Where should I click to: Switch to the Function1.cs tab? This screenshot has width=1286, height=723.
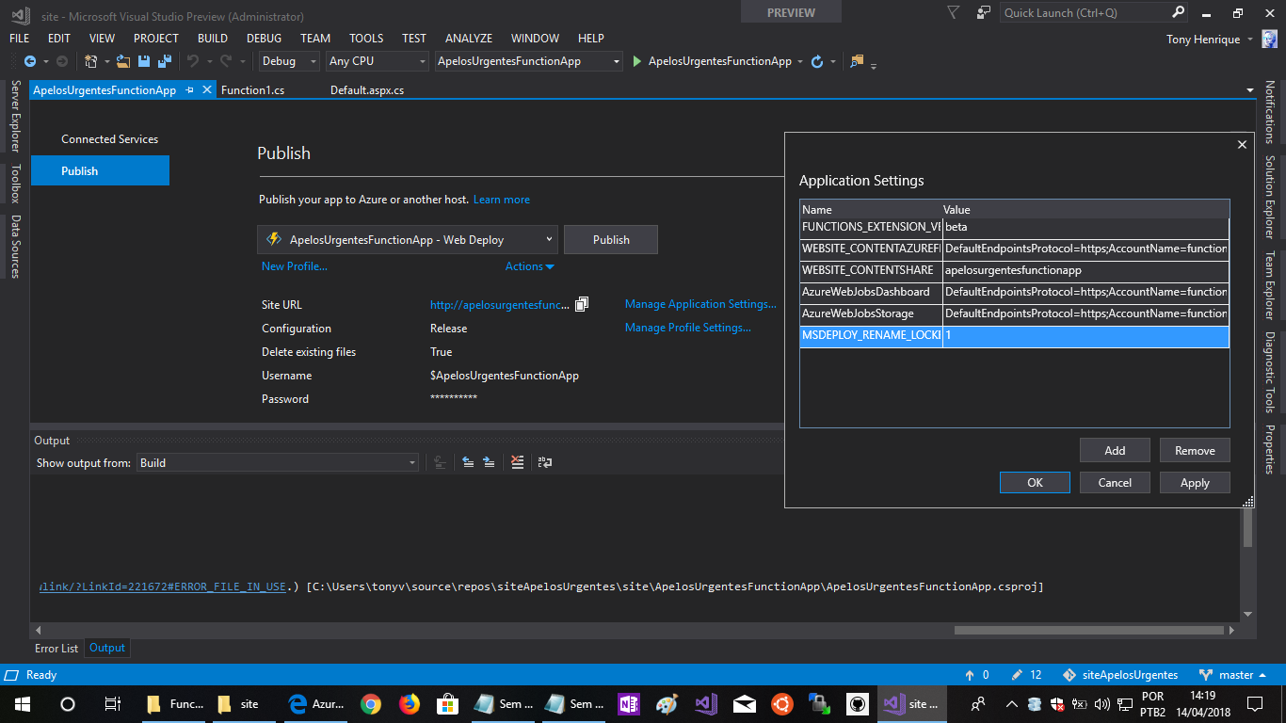pos(252,90)
